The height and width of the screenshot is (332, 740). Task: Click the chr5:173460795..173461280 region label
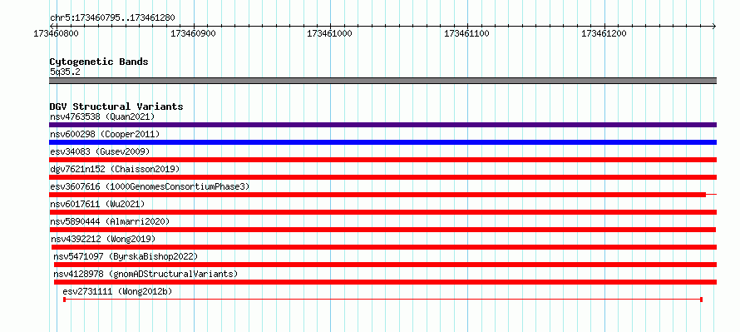point(112,18)
